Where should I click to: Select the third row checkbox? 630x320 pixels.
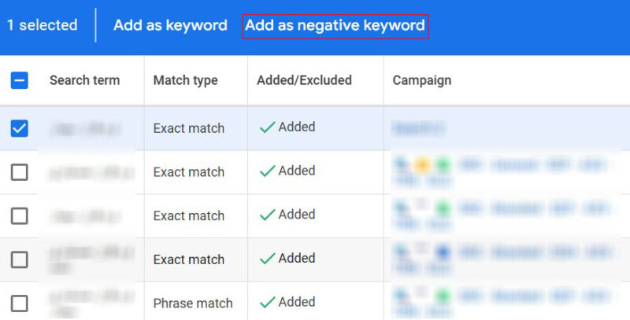20,215
